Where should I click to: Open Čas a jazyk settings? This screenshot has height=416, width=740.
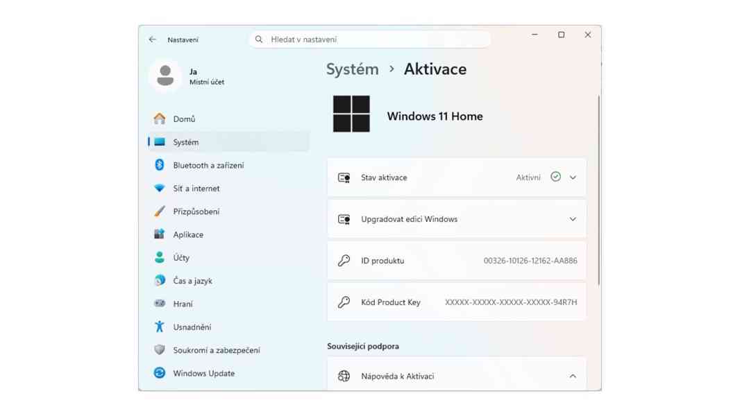(228, 280)
